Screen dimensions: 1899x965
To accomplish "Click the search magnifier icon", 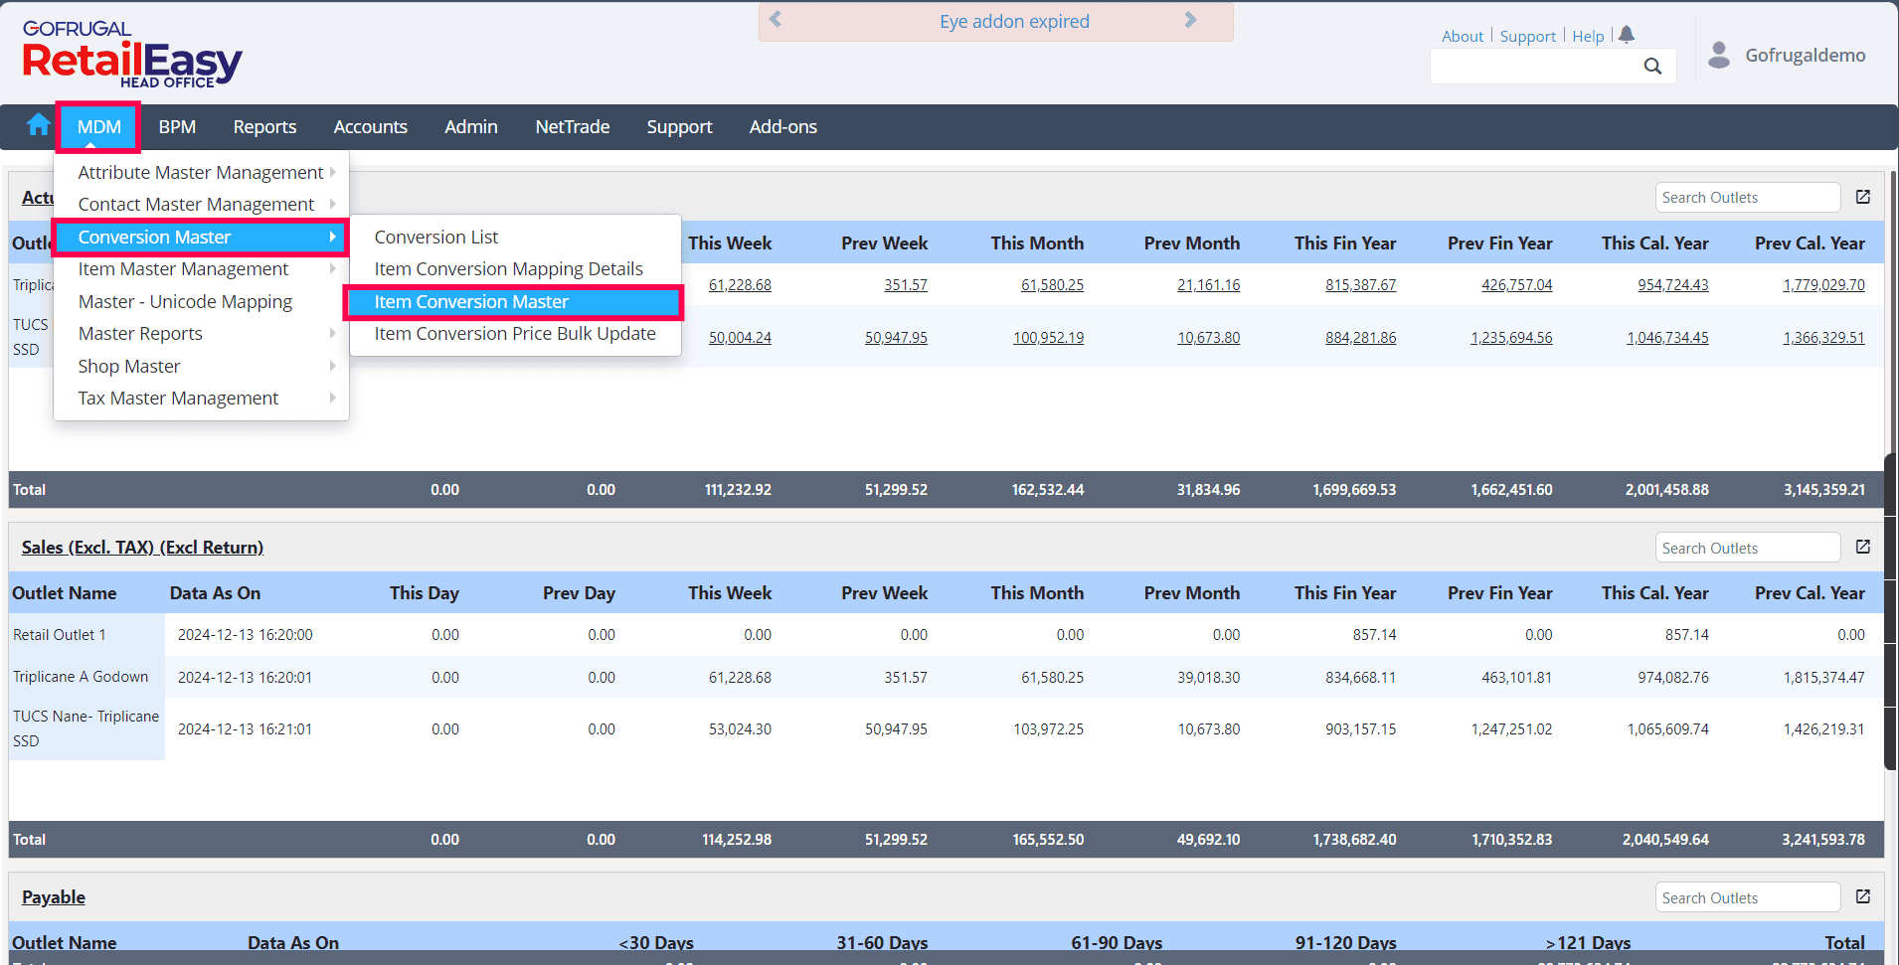I will (1652, 66).
